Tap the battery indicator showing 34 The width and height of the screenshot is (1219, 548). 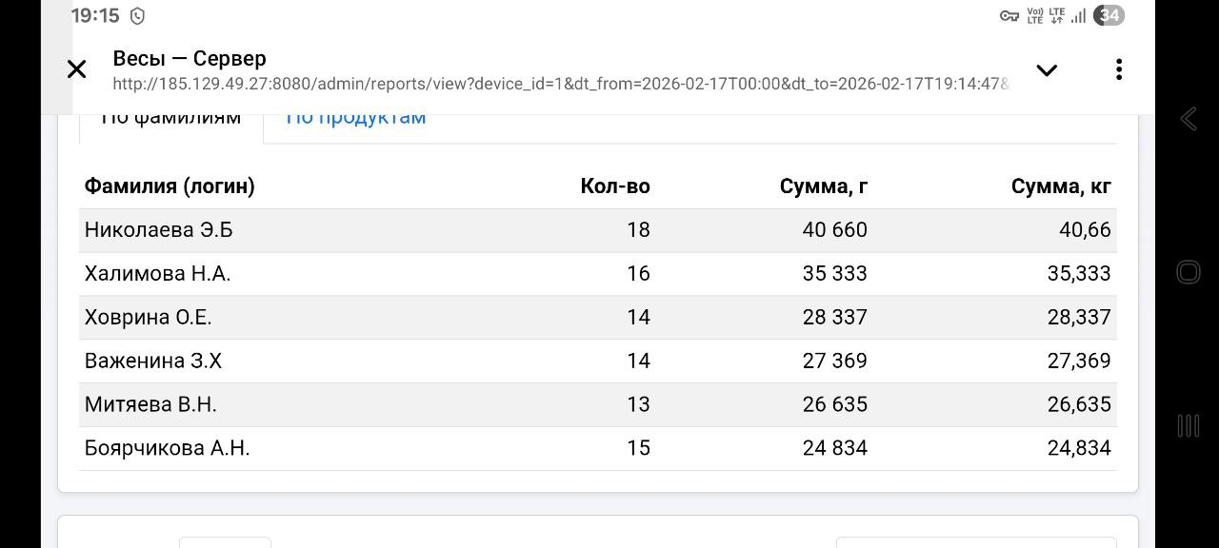[x=1108, y=15]
